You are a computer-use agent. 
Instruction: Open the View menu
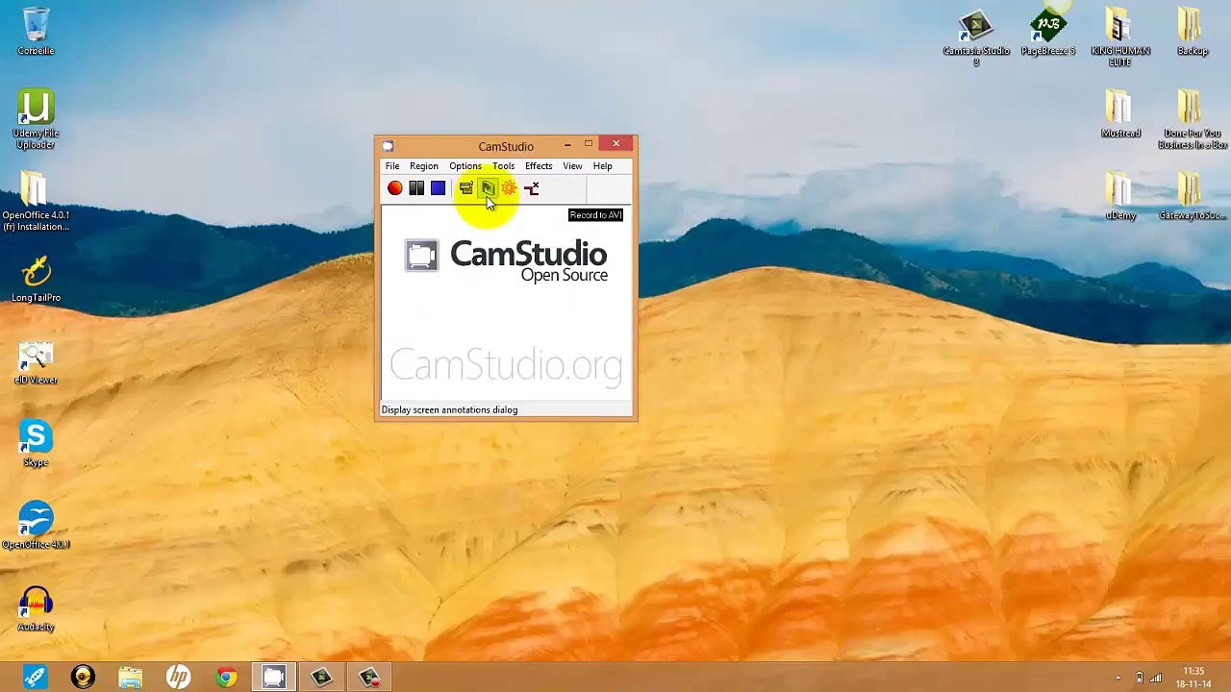pyautogui.click(x=572, y=166)
